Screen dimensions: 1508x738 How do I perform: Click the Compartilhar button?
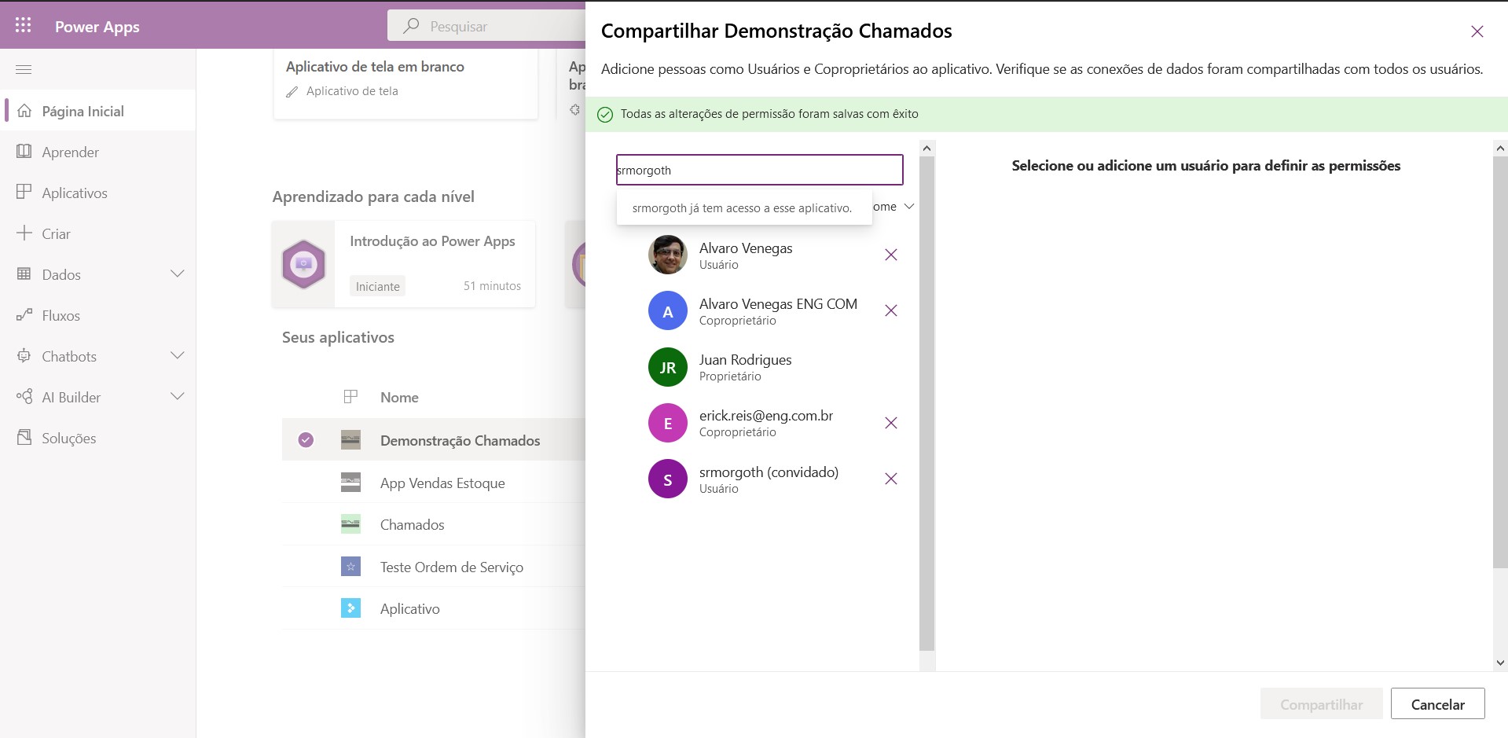point(1321,704)
